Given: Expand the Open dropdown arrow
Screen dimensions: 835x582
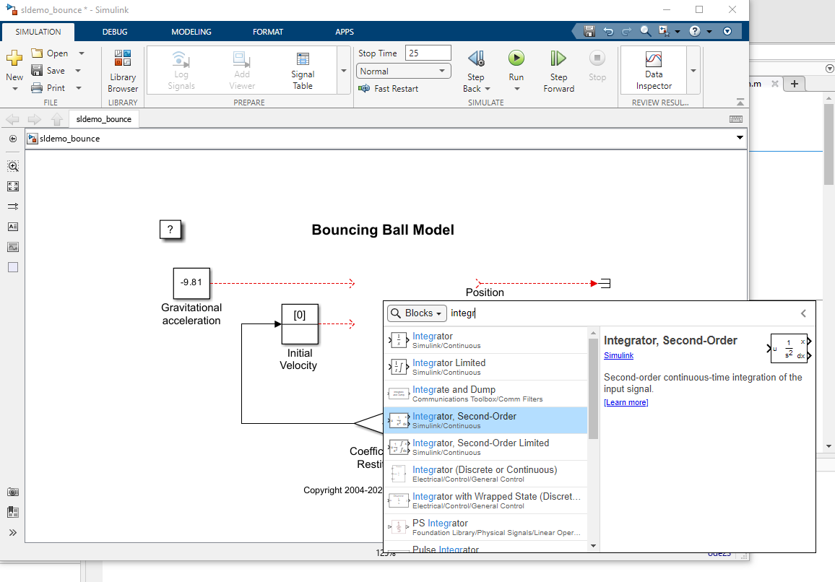Looking at the screenshot, I should [x=82, y=53].
